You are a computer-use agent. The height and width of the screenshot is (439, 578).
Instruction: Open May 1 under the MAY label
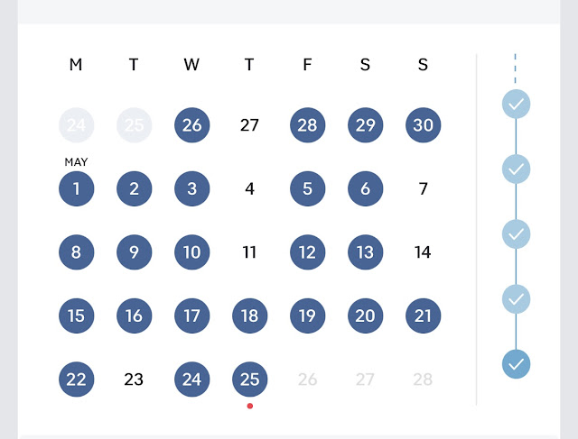(76, 188)
